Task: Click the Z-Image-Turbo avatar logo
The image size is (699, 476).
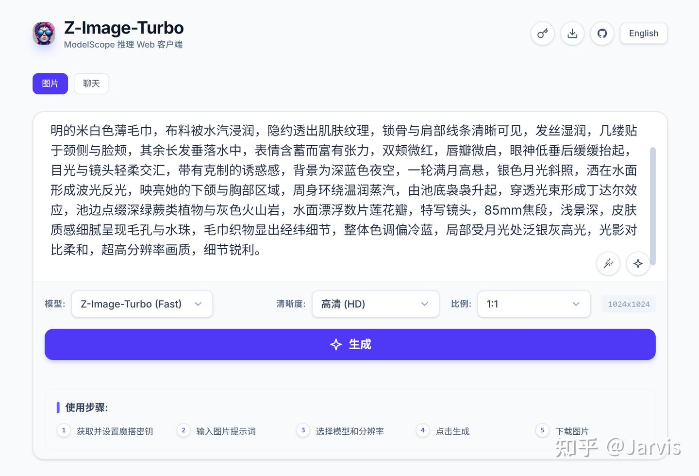Action: [44, 34]
